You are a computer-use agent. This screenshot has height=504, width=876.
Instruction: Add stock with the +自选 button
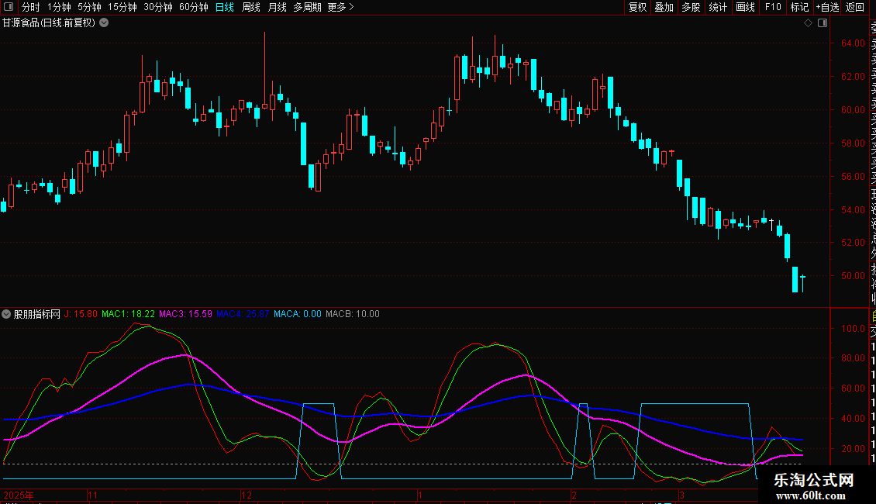click(827, 7)
